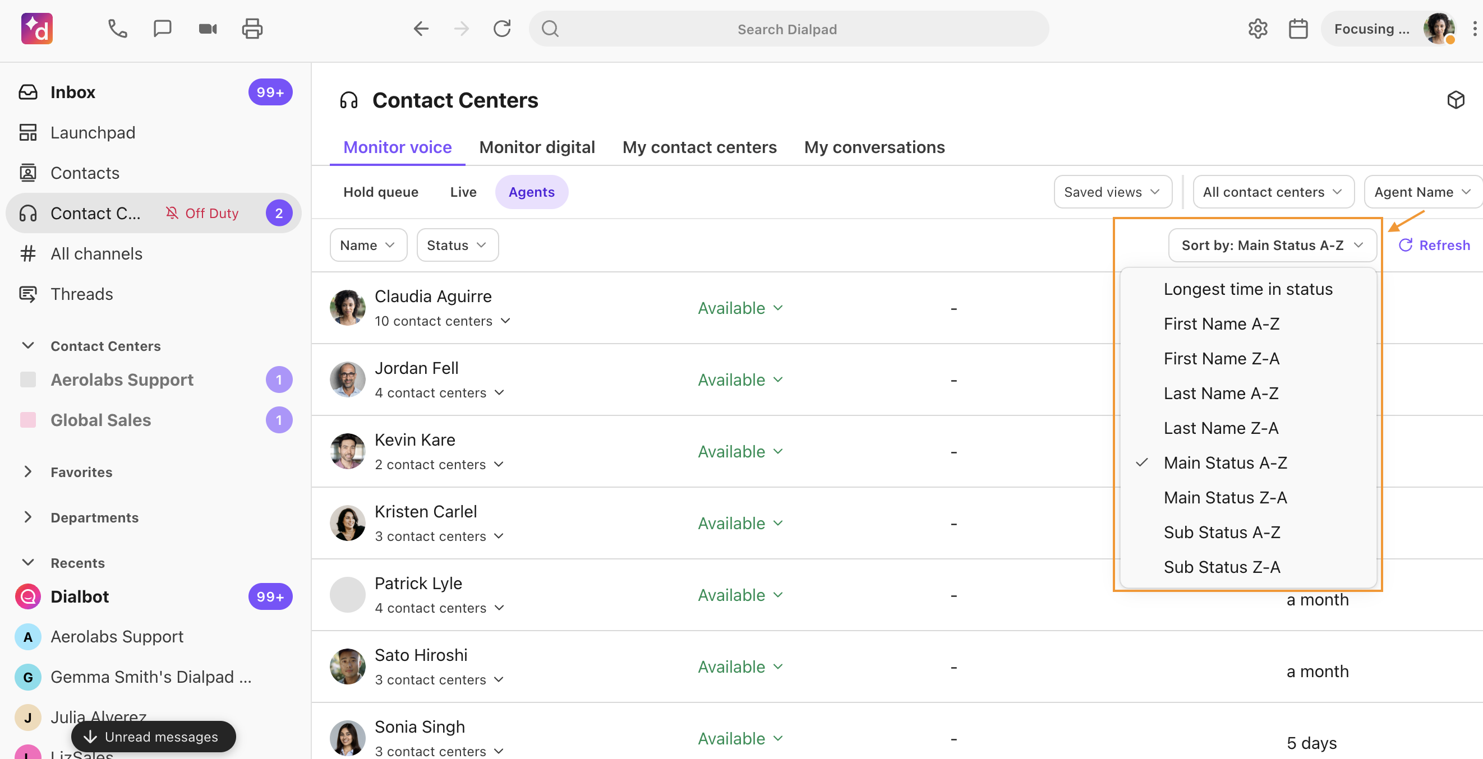
Task: Click the Inbox tray icon
Action: [27, 92]
